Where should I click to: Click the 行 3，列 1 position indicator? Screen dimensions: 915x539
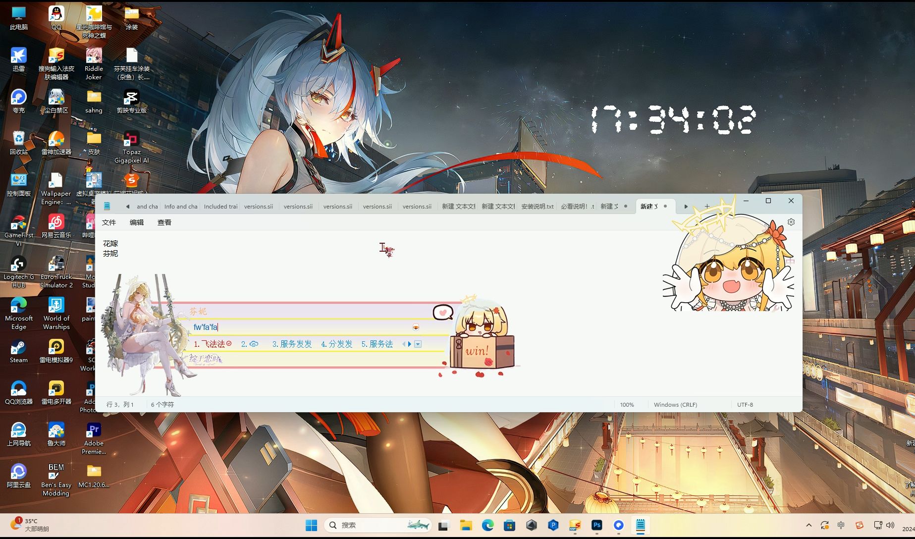(x=120, y=405)
